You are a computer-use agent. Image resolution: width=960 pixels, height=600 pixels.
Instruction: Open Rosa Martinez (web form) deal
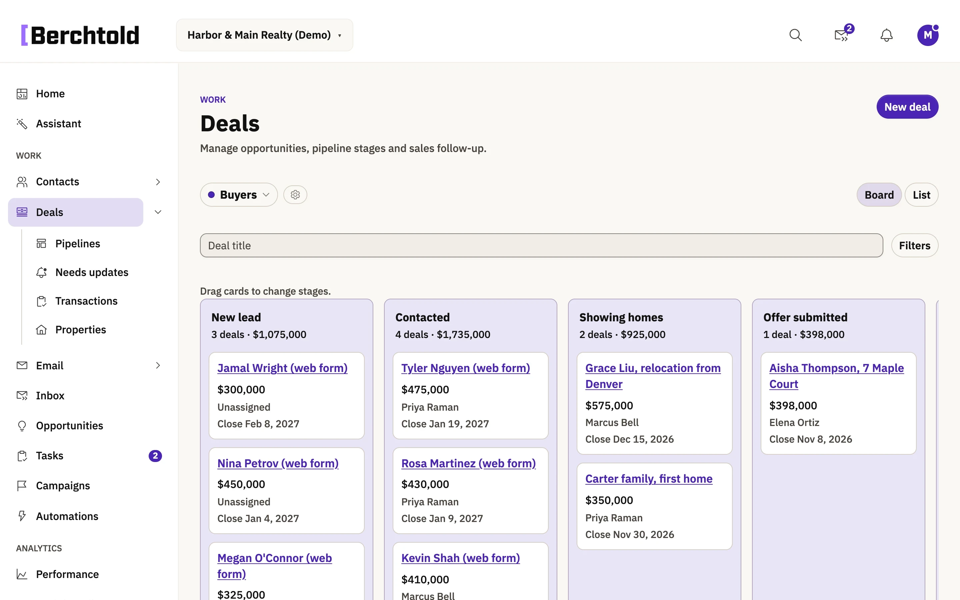tap(468, 463)
